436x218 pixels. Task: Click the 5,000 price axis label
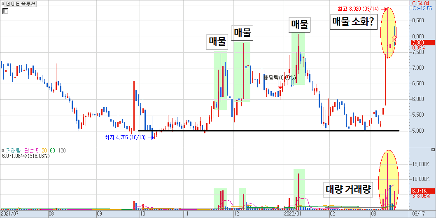418,131
